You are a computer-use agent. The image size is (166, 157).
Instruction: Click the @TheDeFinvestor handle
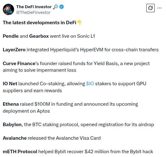coord(33,13)
